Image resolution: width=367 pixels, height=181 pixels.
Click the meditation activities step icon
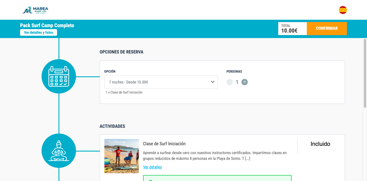point(59,151)
